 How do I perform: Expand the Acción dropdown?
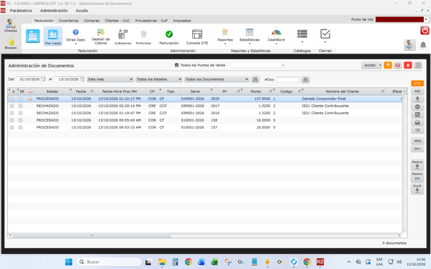click(x=372, y=66)
